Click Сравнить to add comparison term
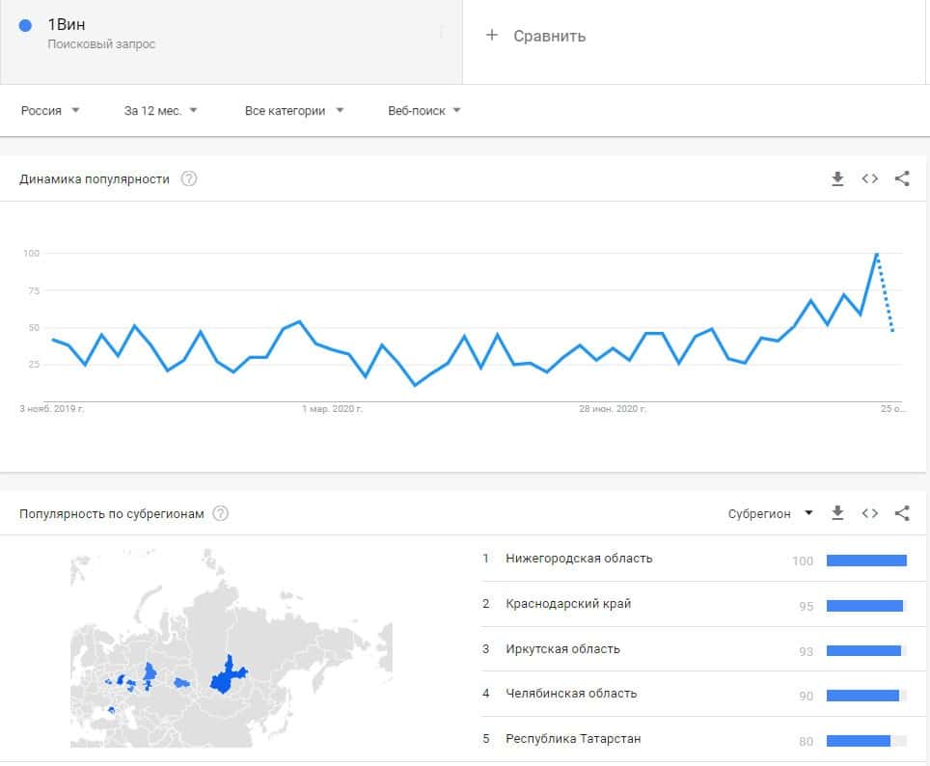930x766 pixels. 536,37
